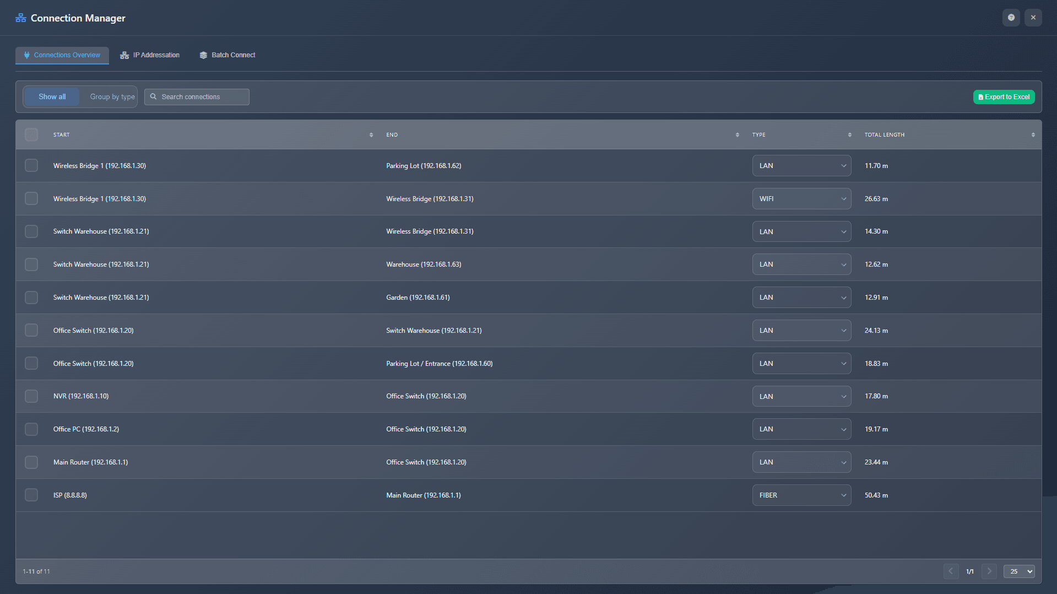Sort by the TYPE column sort arrows
Screen dimensions: 1057x594
849,135
